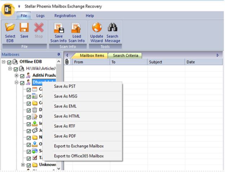Toggle the selected Dhan mailbox checkbox
Screen dimensions: 225x172
22,83
